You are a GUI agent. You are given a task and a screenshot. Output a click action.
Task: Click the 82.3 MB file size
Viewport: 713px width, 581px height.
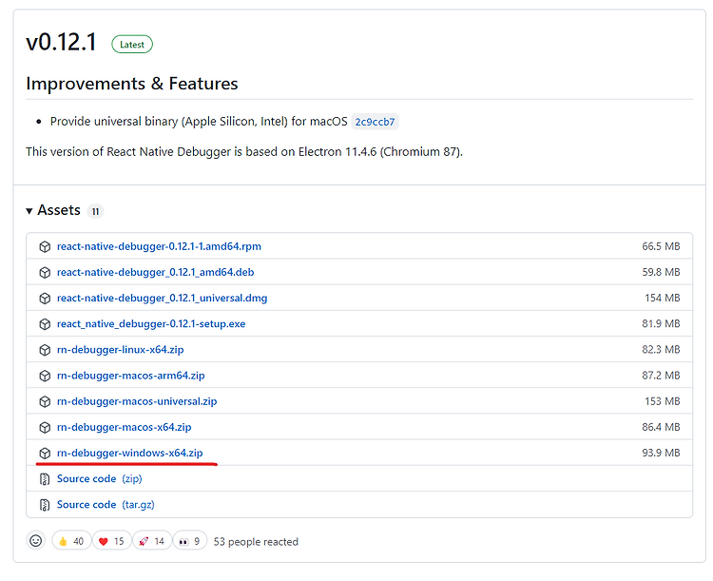pos(661,350)
